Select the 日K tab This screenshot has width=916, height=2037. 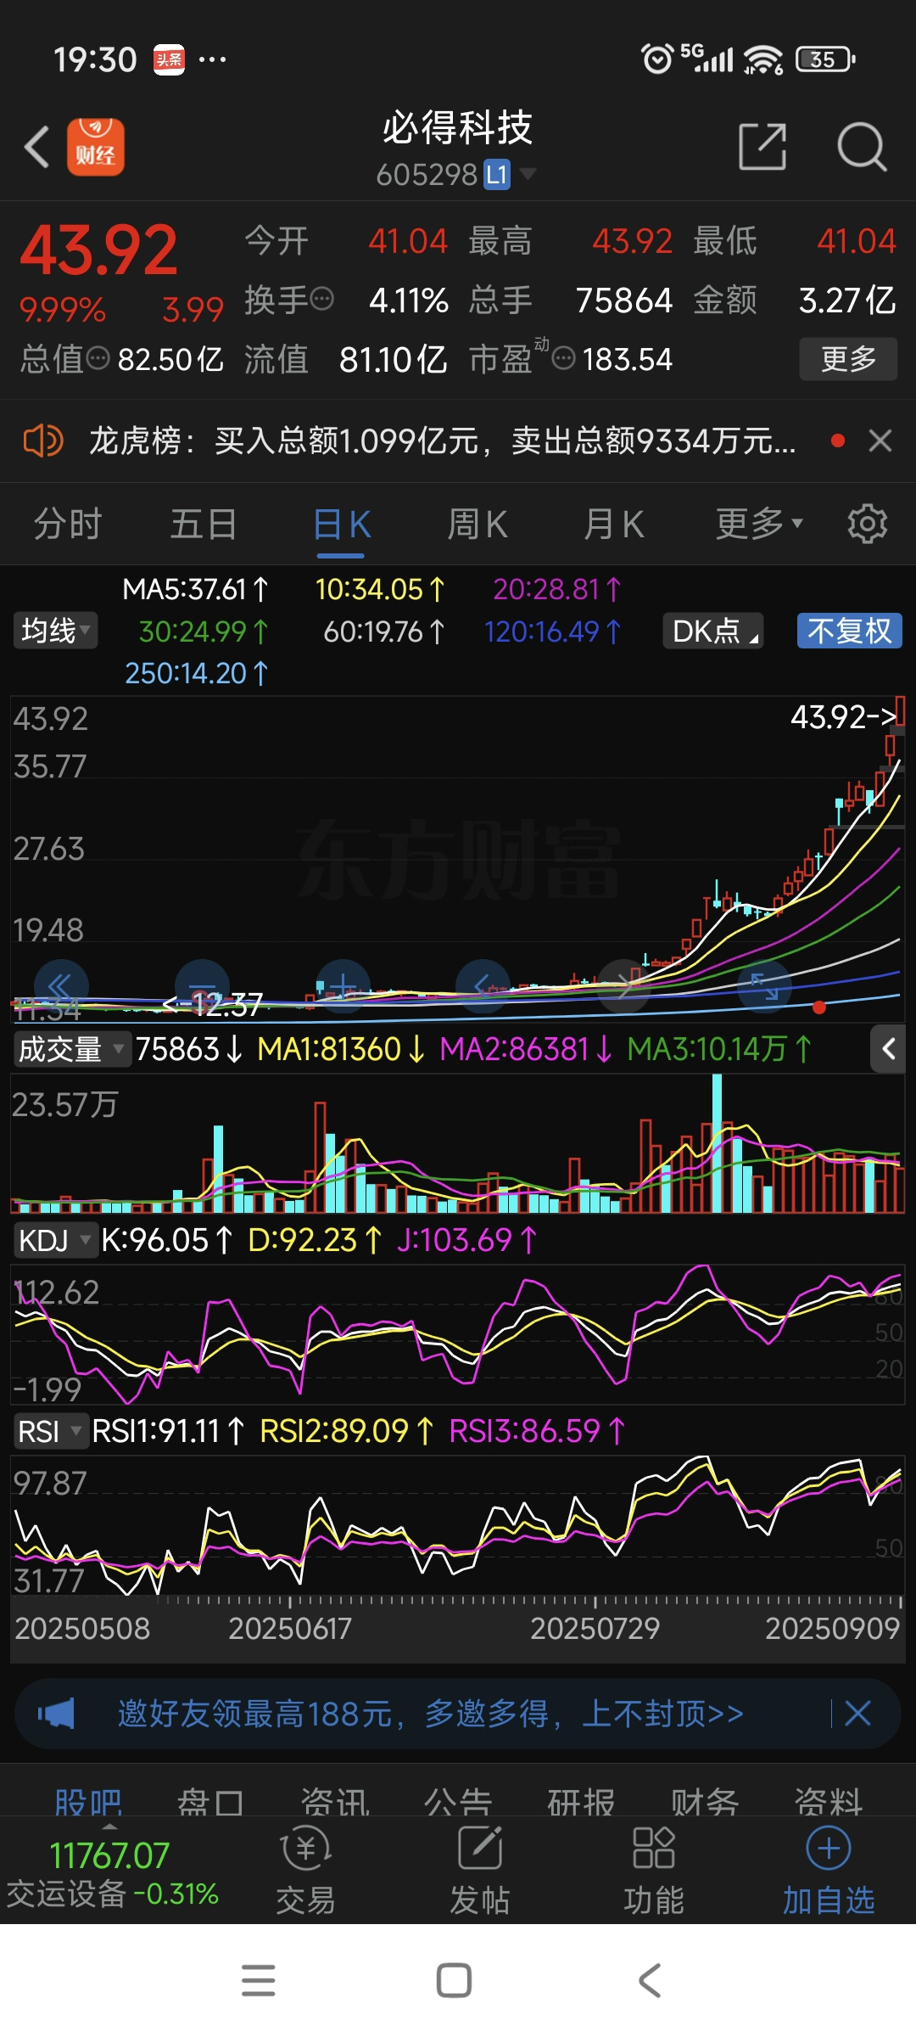341,524
